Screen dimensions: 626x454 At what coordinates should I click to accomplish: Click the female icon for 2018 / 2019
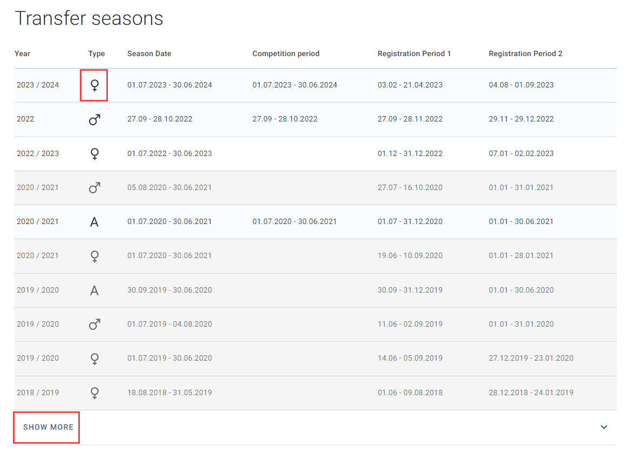click(x=94, y=393)
